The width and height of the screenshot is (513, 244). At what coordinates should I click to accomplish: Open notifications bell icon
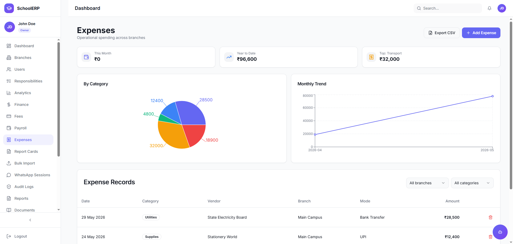tap(489, 8)
